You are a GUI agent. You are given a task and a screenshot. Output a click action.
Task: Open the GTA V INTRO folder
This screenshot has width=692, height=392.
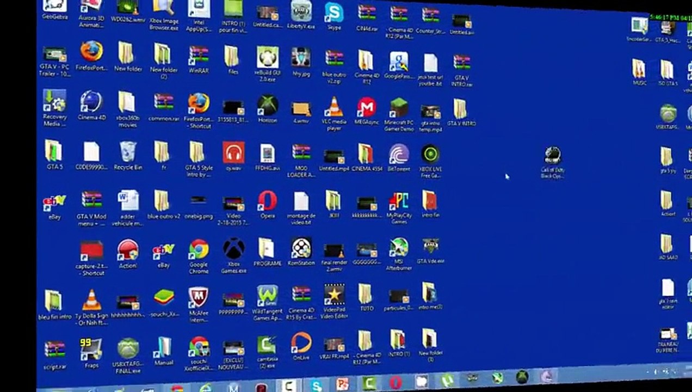(461, 112)
